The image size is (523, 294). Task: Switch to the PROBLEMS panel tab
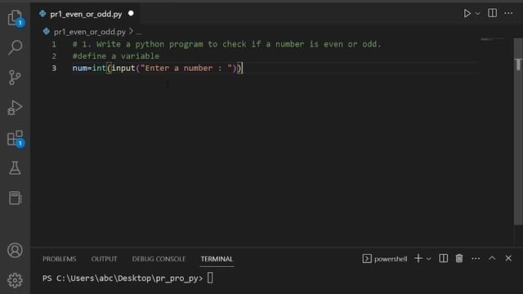coord(60,259)
